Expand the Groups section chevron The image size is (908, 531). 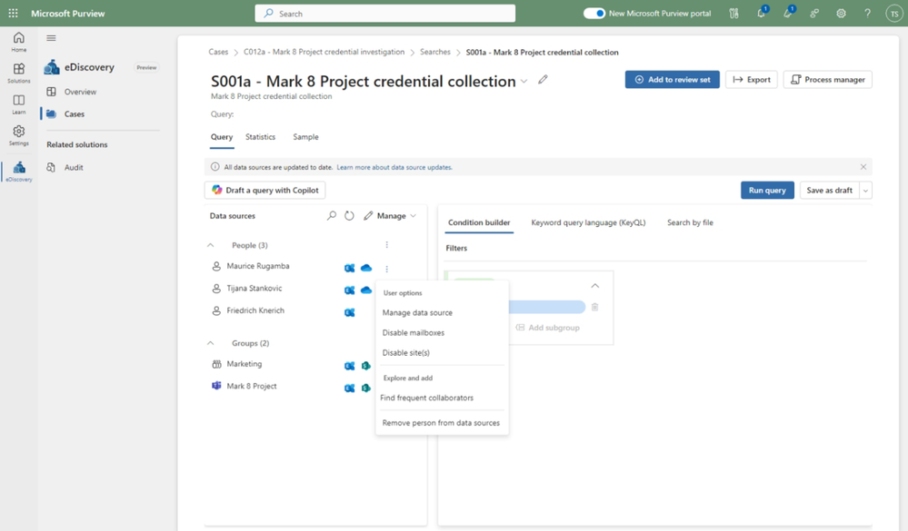click(212, 342)
